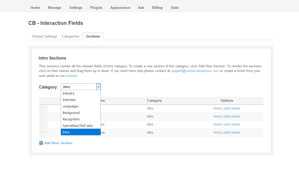Screen dimensions: 299x190
Task: Click drag handle icon in third row
Action: click(43, 125)
